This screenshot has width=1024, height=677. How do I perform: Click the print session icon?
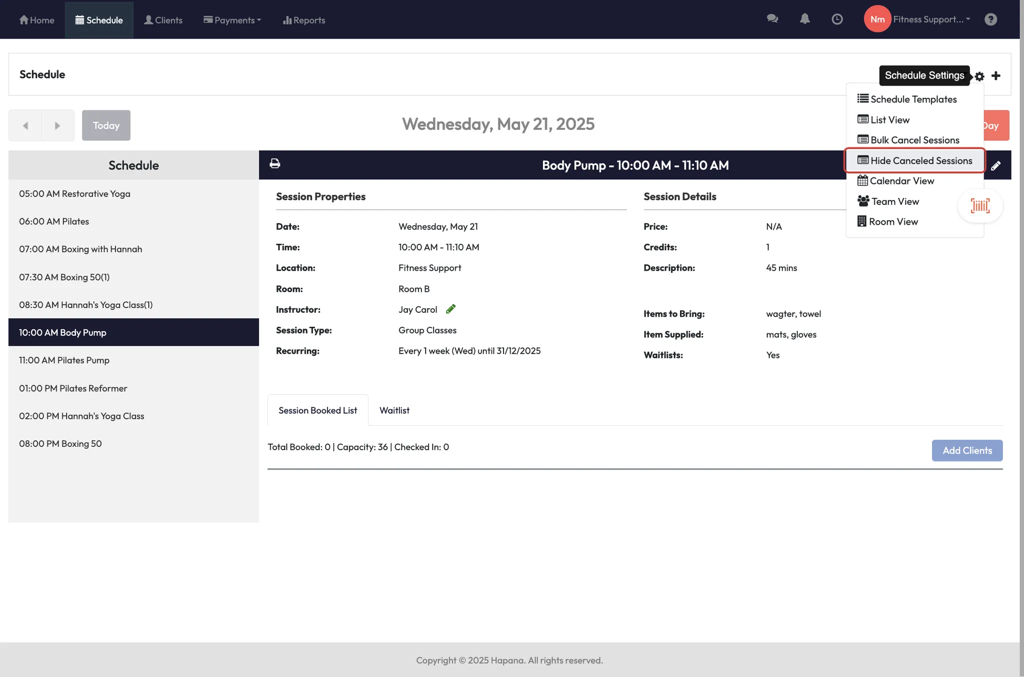coord(275,163)
